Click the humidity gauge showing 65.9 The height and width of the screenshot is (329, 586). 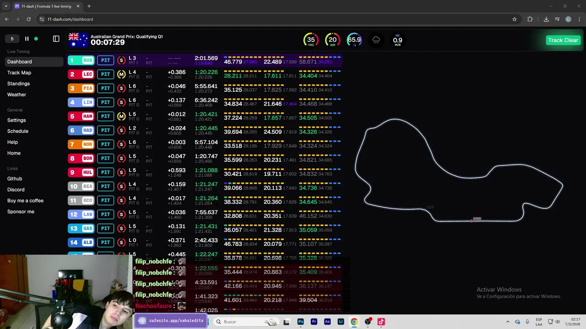tap(354, 40)
